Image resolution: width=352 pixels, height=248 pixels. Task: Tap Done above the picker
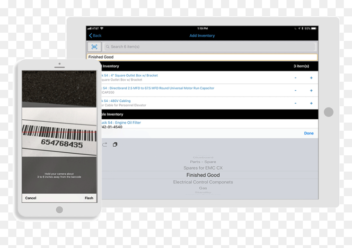[x=309, y=133]
